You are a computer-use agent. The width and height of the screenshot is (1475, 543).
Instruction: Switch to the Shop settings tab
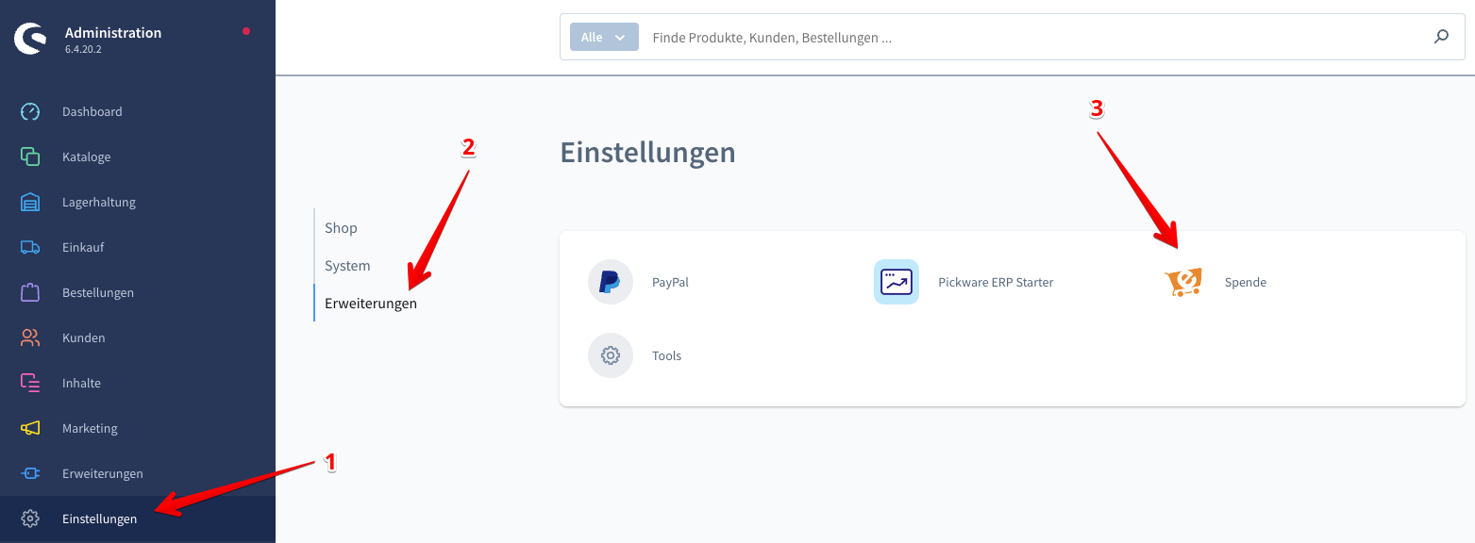[341, 228]
